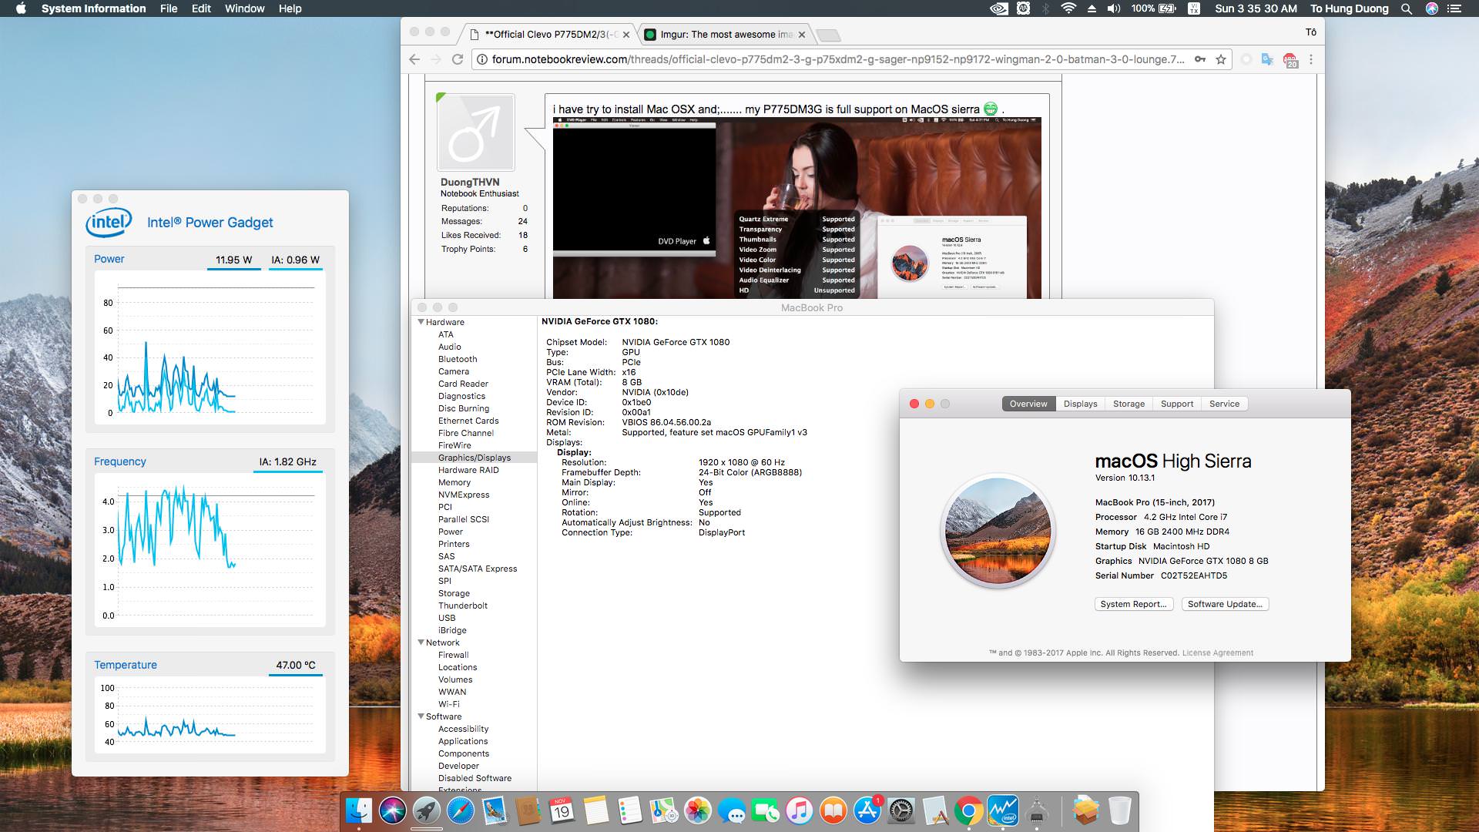Image resolution: width=1479 pixels, height=832 pixels.
Task: Open volume control in menu bar
Action: [1114, 8]
